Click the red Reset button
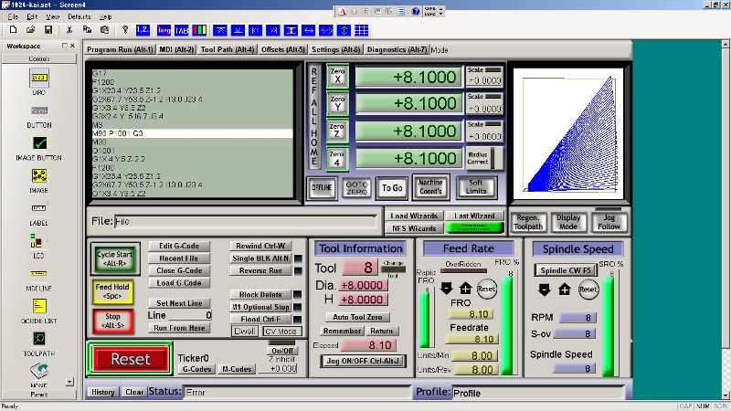 (x=130, y=359)
